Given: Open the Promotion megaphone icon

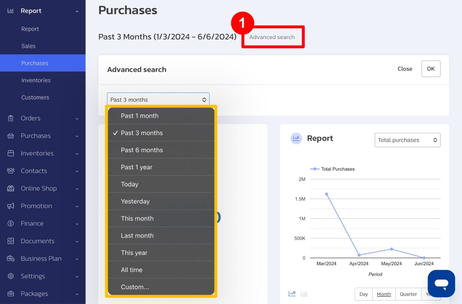Looking at the screenshot, I should [x=11, y=206].
